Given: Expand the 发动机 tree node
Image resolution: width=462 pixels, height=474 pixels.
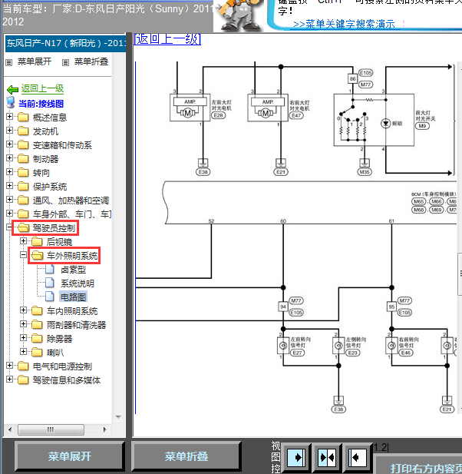Looking at the screenshot, I should point(9,131).
